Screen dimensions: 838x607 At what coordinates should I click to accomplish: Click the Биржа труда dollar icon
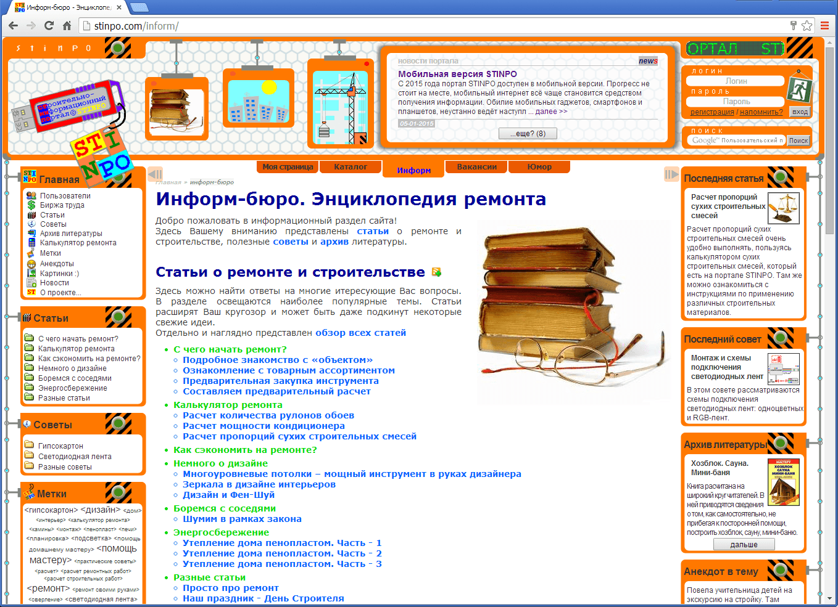click(31, 205)
